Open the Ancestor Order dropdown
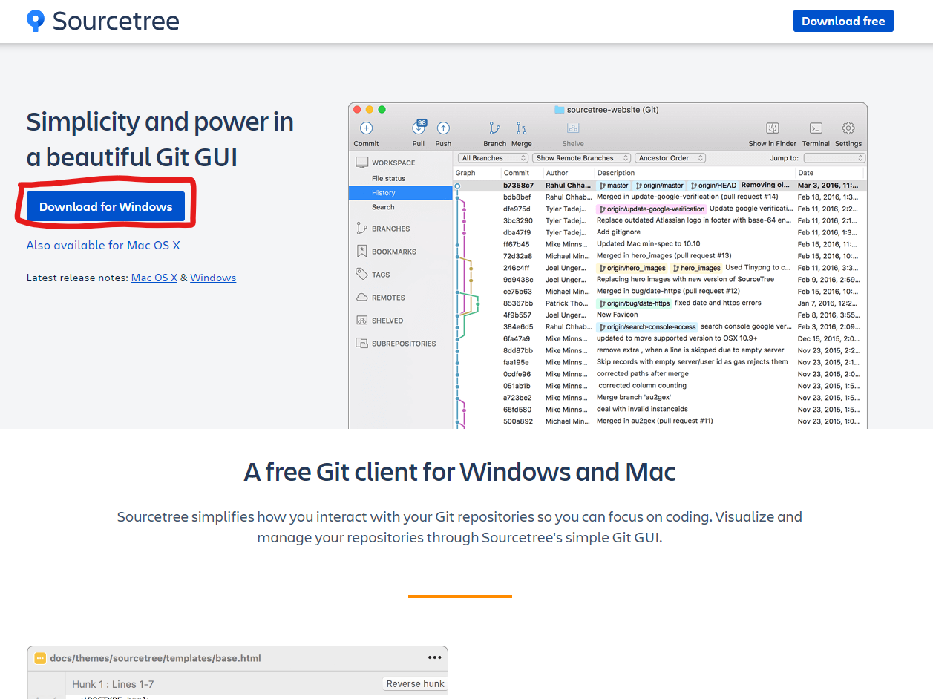The height and width of the screenshot is (699, 933). point(670,158)
